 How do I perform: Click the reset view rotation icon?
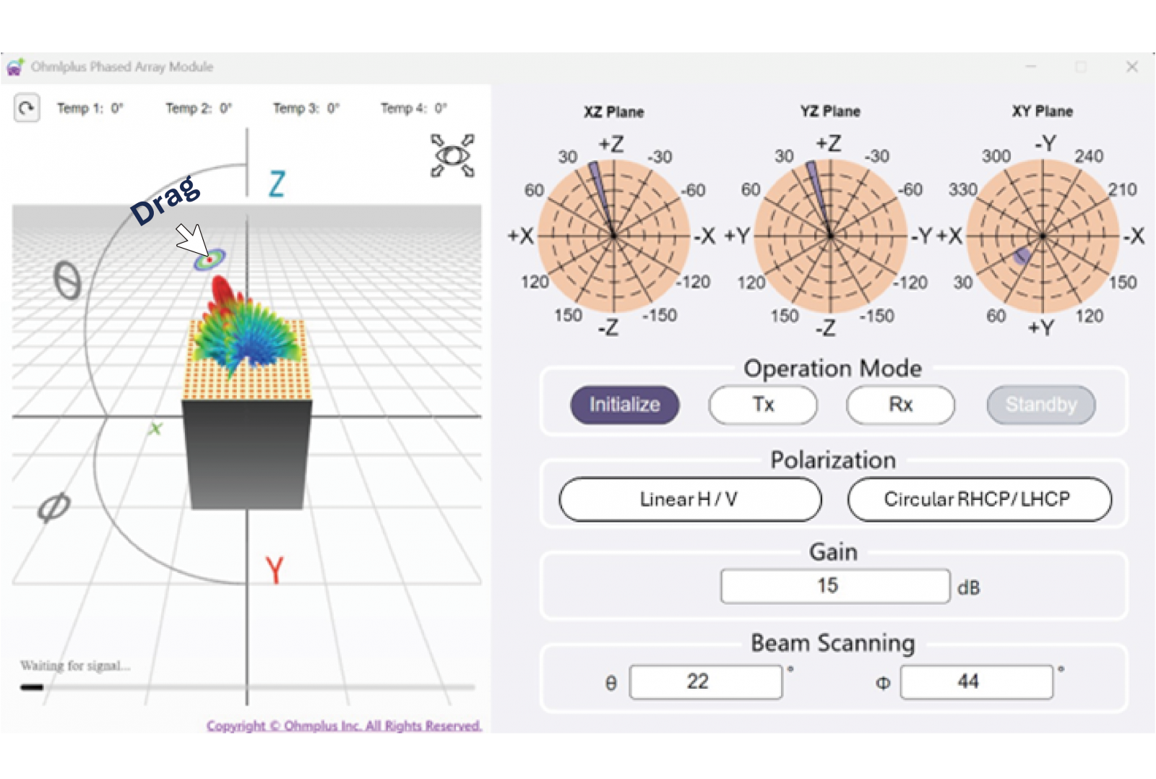pos(27,108)
